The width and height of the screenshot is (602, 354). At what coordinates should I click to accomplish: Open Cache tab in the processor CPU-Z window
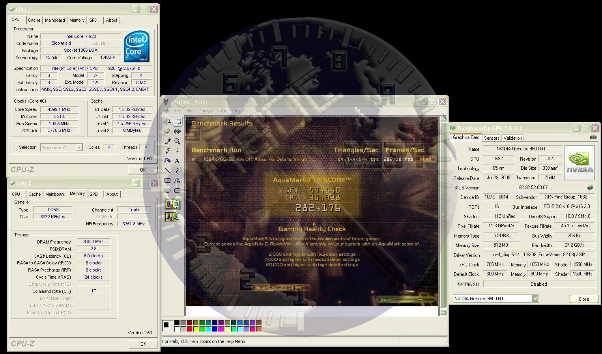coord(34,20)
